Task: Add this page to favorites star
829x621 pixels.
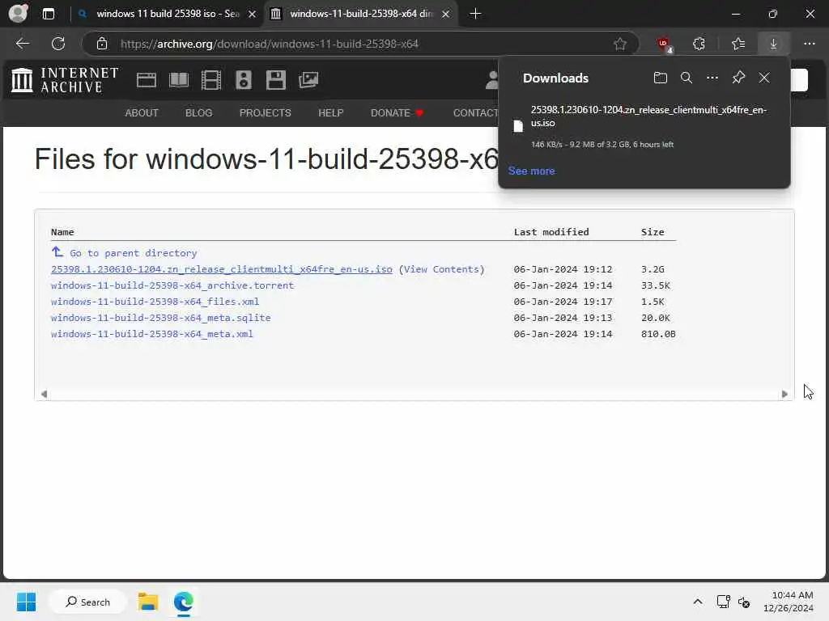Action: tap(620, 44)
